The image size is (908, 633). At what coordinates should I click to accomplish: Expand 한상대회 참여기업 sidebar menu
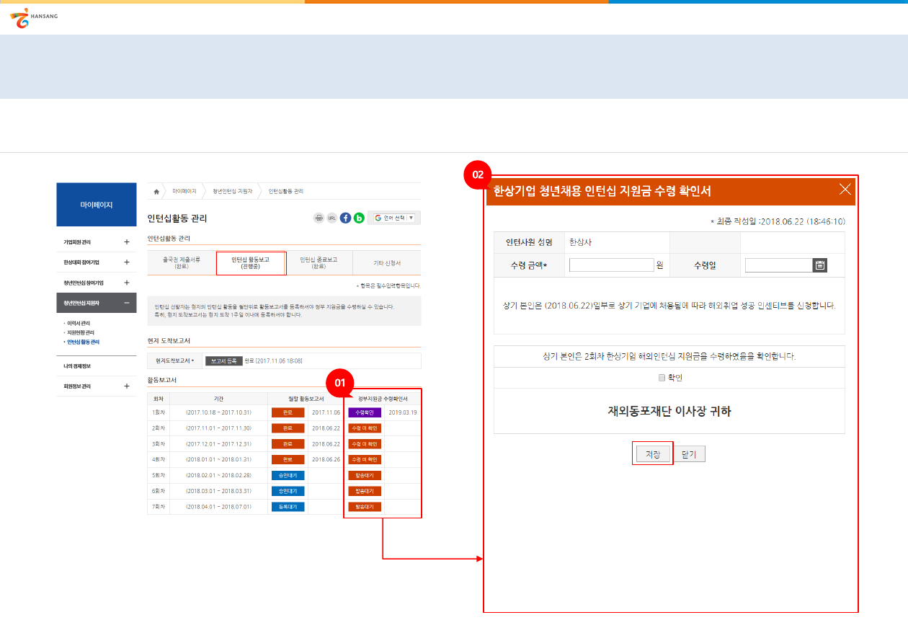(126, 262)
